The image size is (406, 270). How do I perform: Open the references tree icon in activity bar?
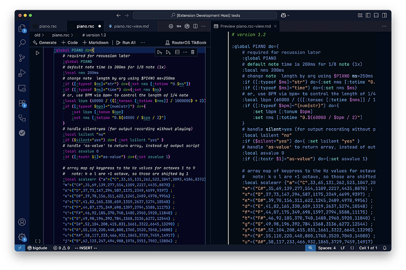coord(22,118)
